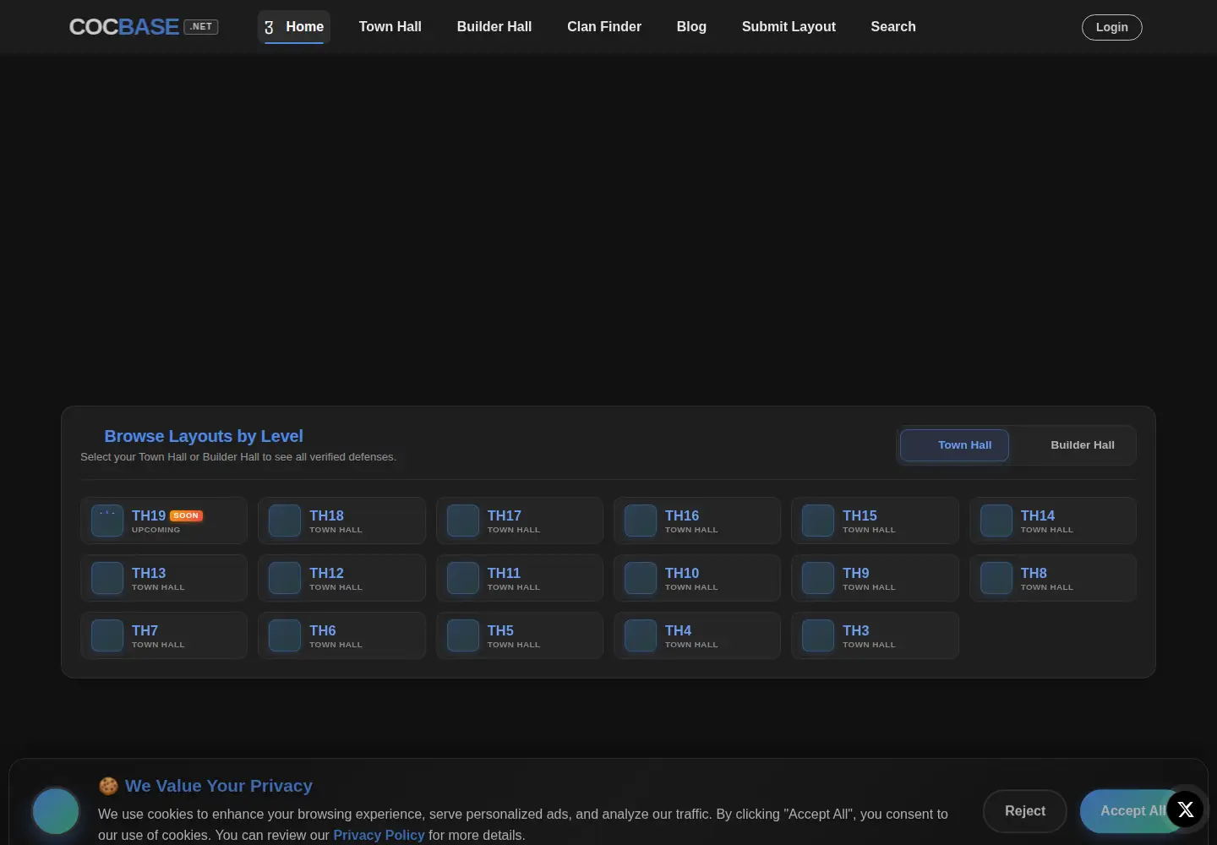Screen dimensions: 1217x845
Task: Open the Blog page
Action: (x=691, y=27)
